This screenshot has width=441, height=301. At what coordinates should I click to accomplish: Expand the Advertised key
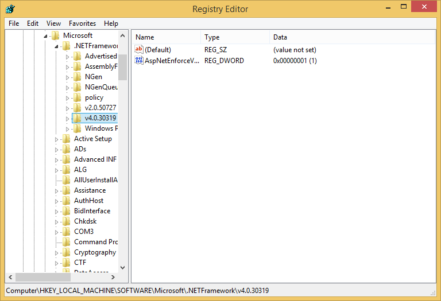(x=67, y=57)
